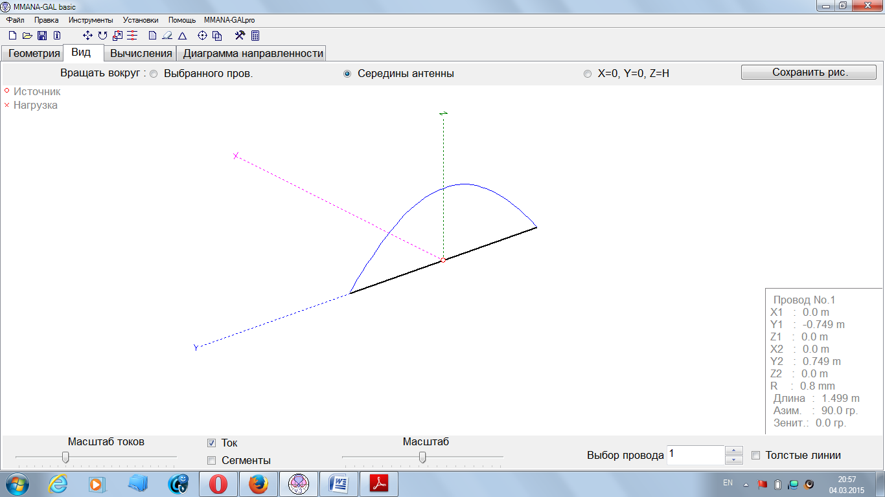Open the Установки menu

coord(141,20)
